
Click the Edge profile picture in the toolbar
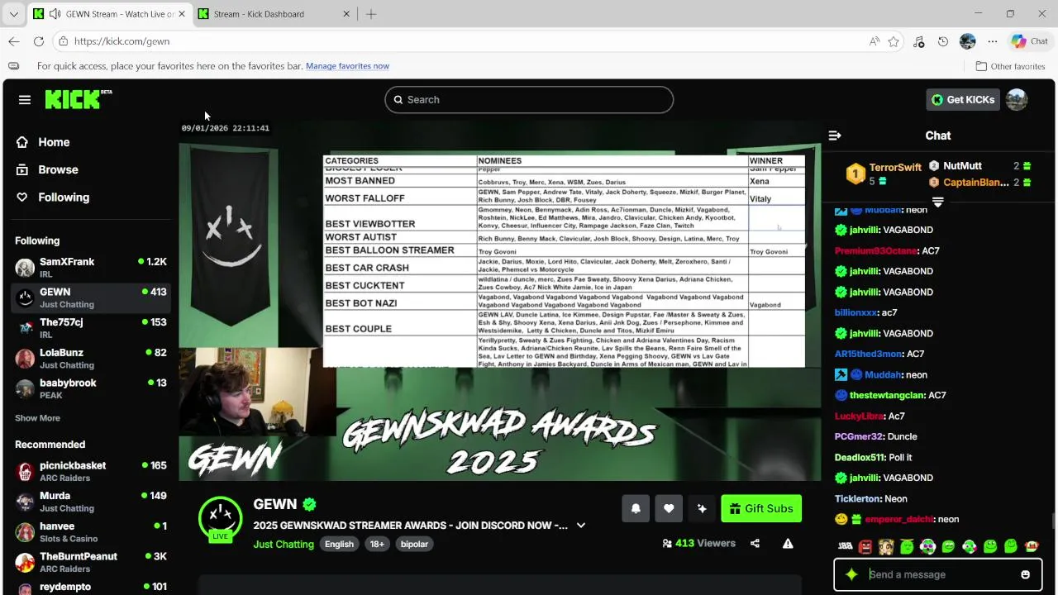(968, 41)
